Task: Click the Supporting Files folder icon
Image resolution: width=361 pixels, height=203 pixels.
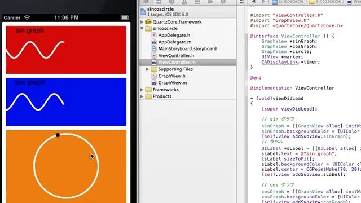Action: pos(154,69)
